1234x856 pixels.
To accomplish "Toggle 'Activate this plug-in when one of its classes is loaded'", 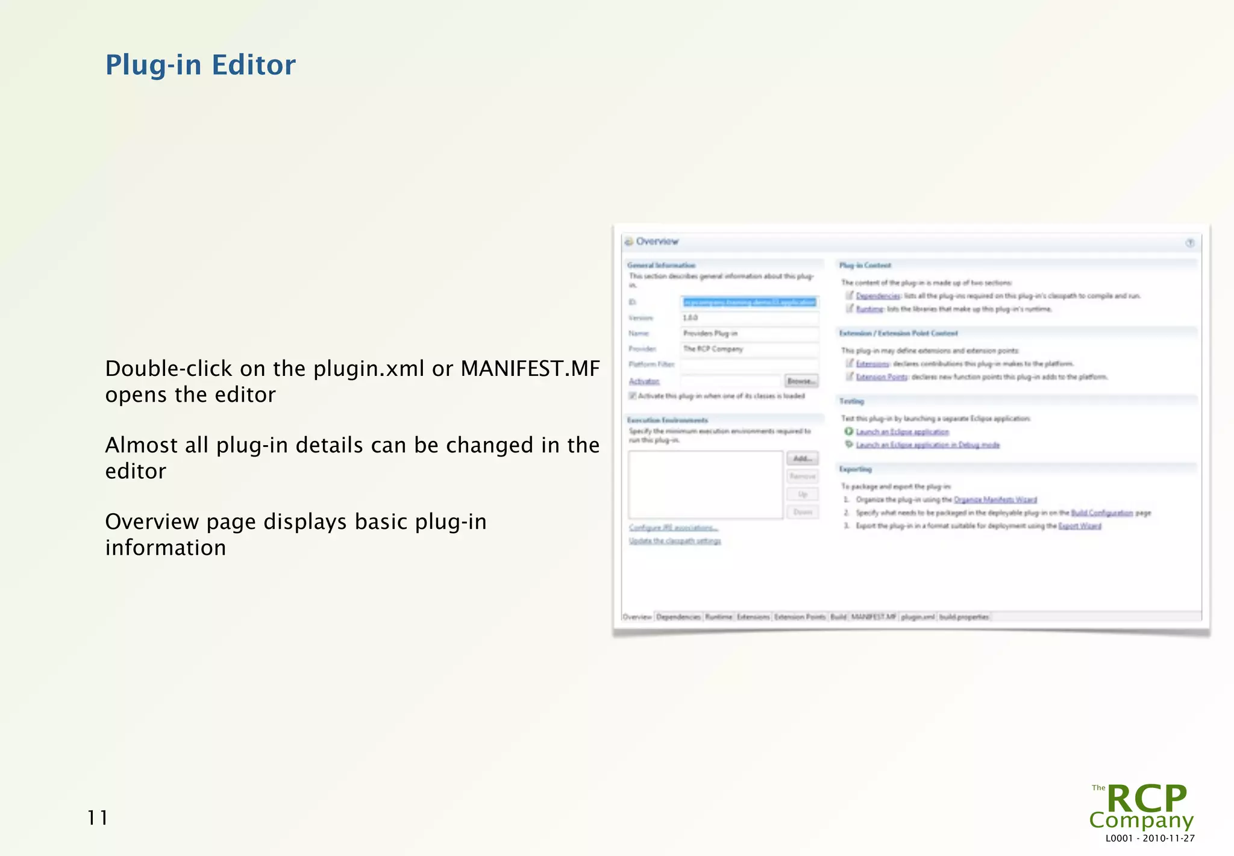I will (633, 396).
